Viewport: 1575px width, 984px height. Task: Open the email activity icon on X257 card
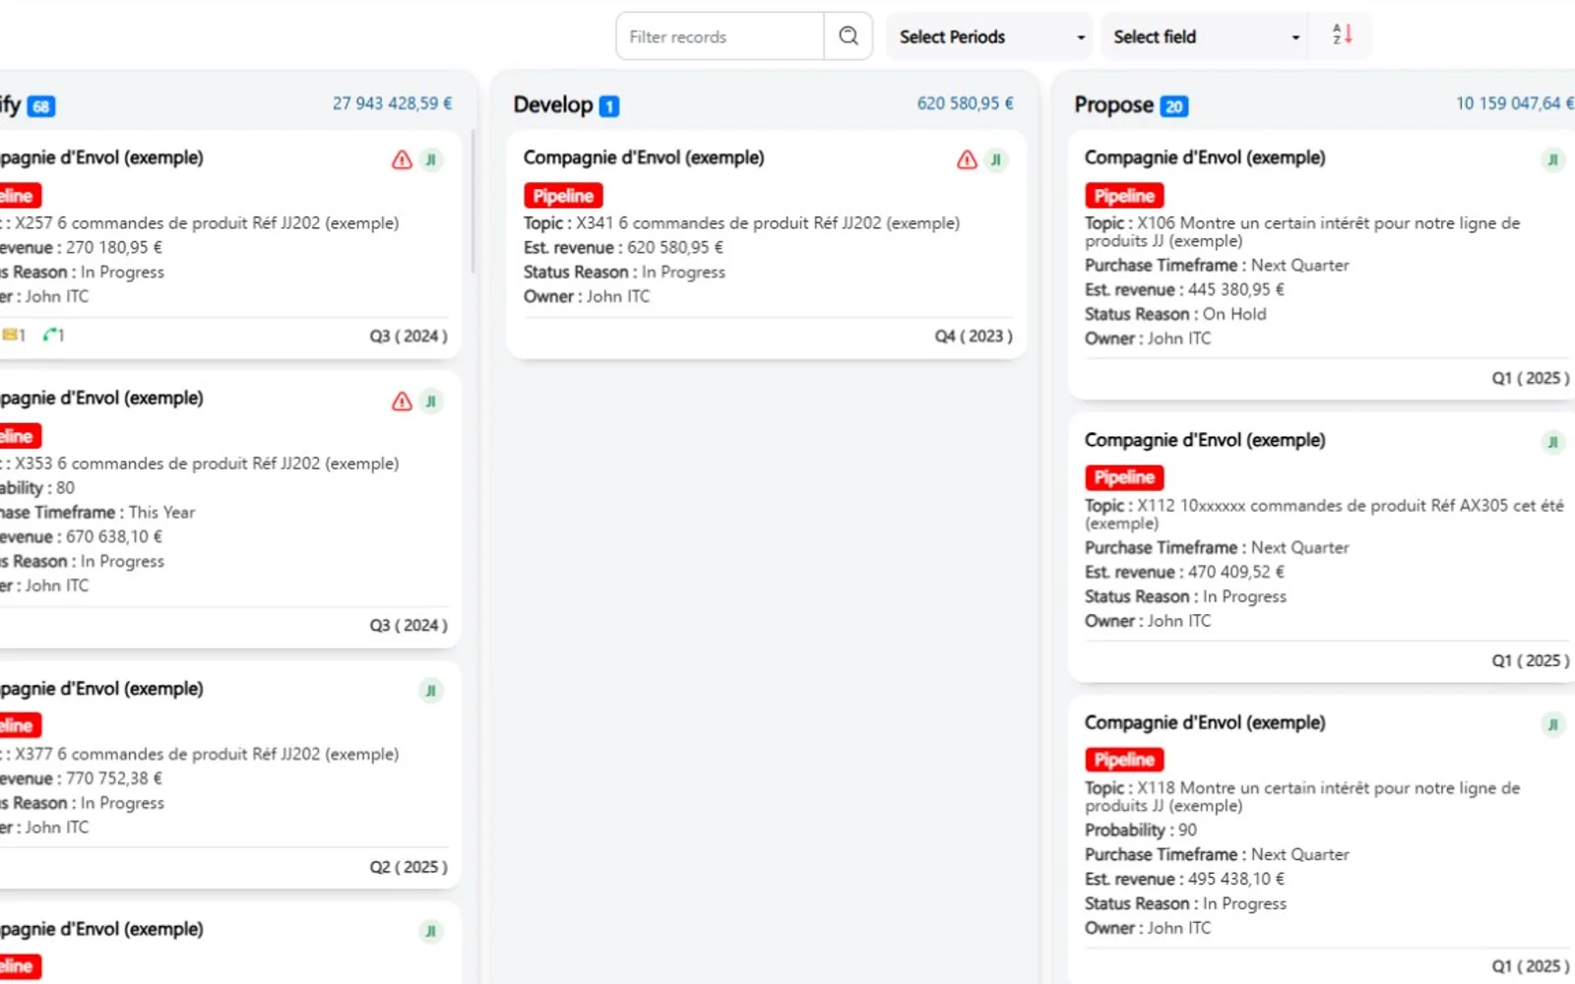tap(11, 336)
